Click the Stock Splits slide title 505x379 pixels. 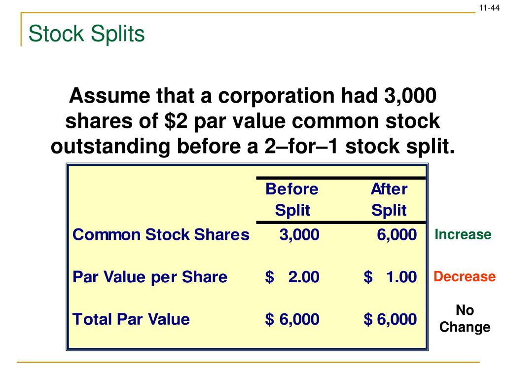coord(87,34)
